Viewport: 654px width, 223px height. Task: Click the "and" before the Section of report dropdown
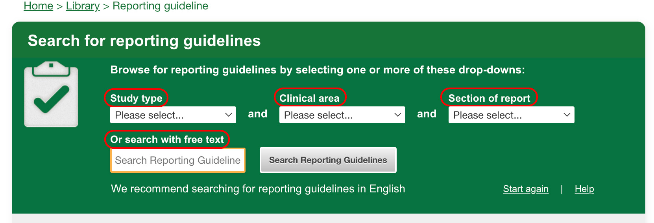click(x=427, y=114)
